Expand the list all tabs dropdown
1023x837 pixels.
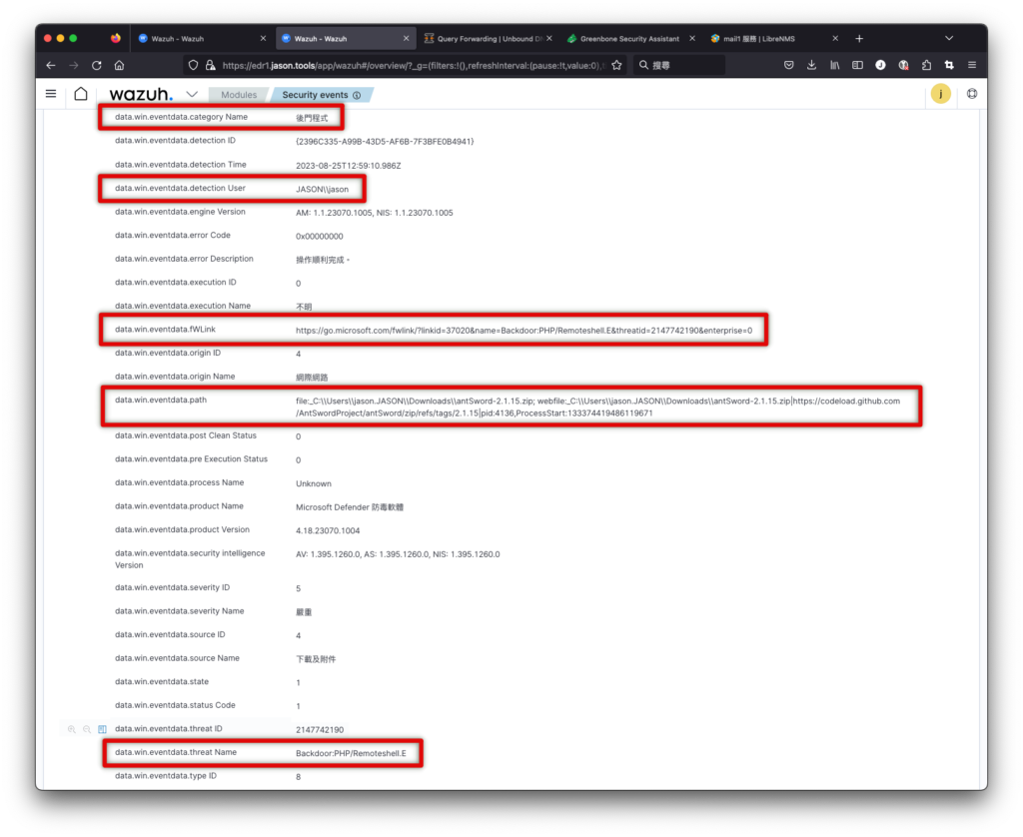[949, 39]
